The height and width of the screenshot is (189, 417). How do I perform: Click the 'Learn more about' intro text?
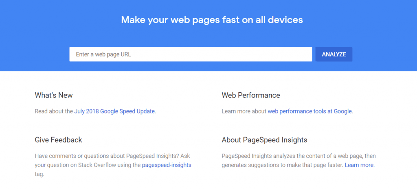tap(244, 111)
